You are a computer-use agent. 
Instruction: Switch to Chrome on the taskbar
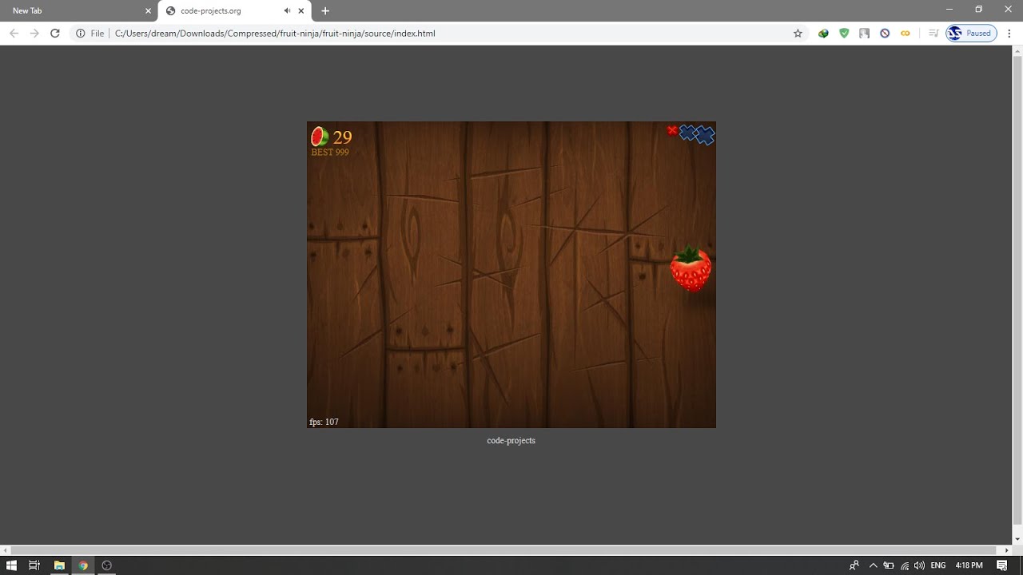82,565
